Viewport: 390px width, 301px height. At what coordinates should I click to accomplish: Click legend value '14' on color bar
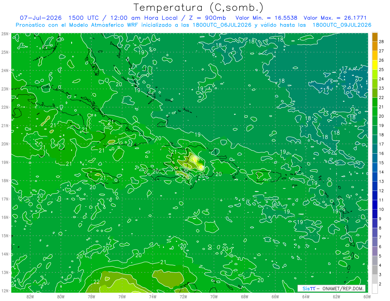click(382, 172)
